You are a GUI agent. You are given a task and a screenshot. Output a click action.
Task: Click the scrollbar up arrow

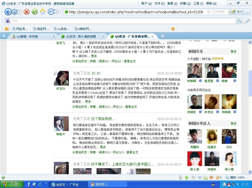coord(250,42)
